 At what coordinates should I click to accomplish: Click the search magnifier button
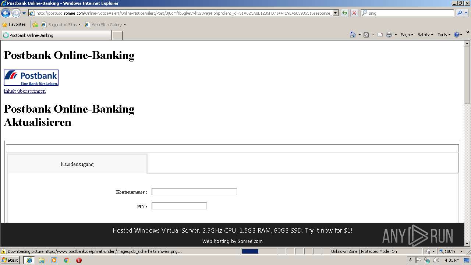click(460, 13)
